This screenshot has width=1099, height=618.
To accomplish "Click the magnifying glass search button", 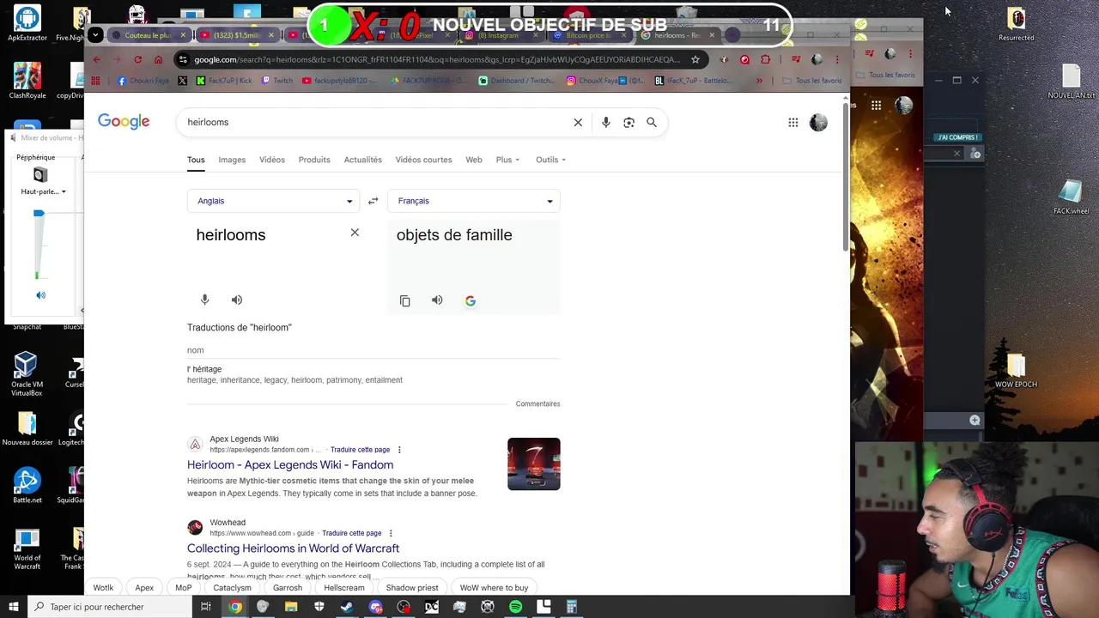I will coord(652,123).
